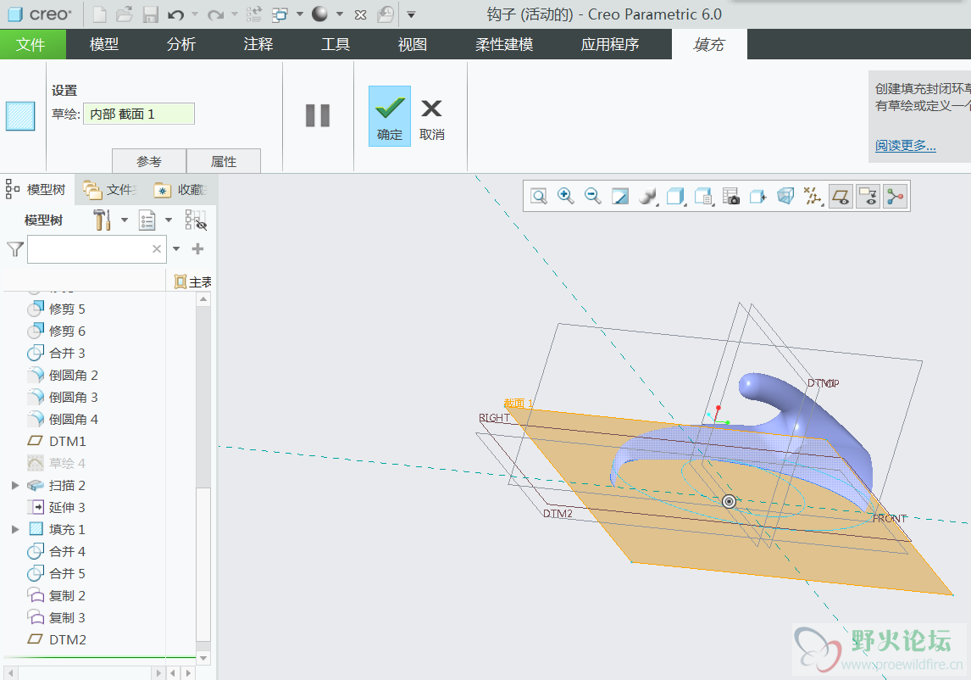Clear the tree search with X

click(x=157, y=248)
